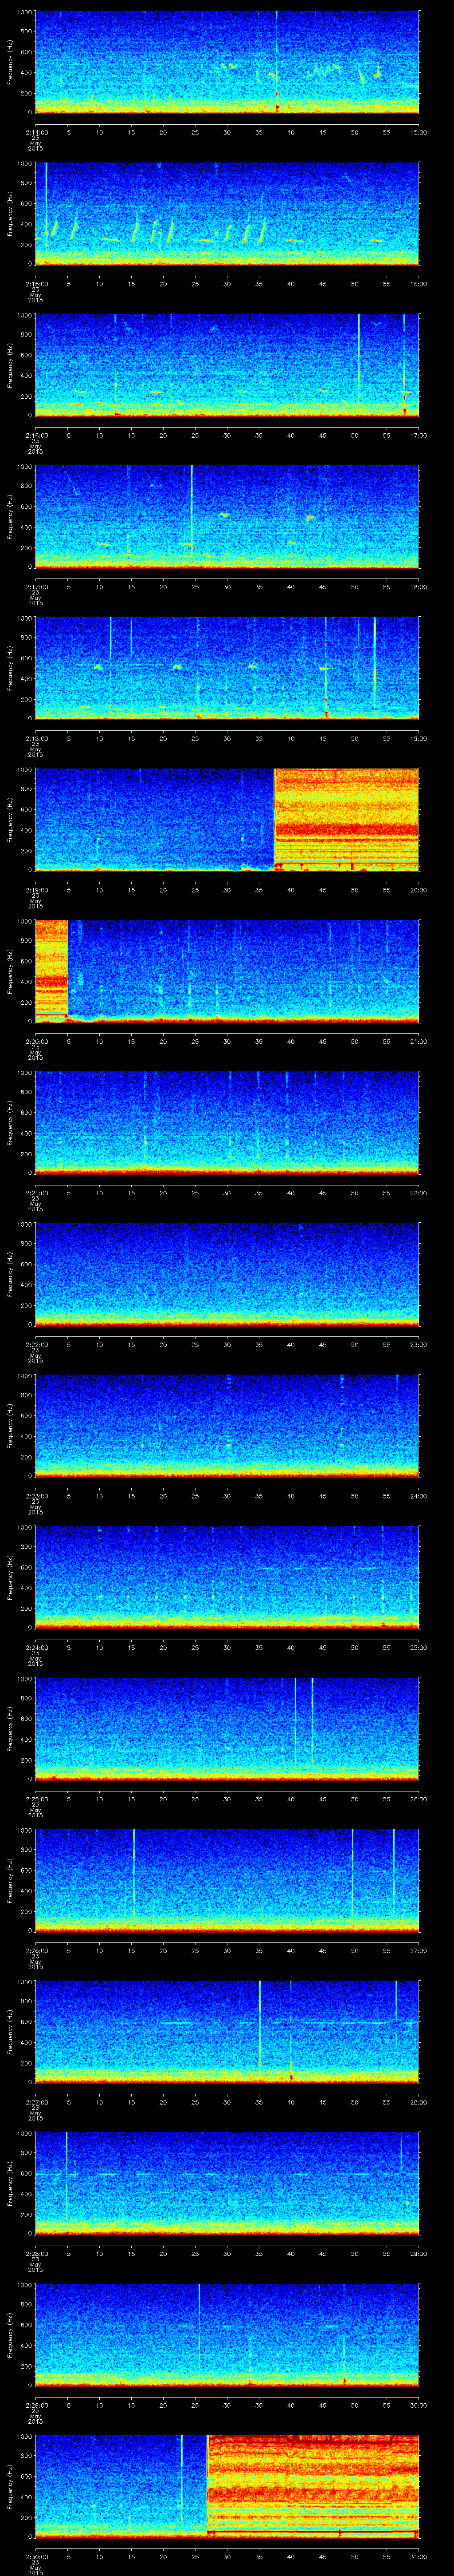Image resolution: width=454 pixels, height=2576 pixels.
Task: Click the 26:00 end time label
Action: (x=419, y=1798)
